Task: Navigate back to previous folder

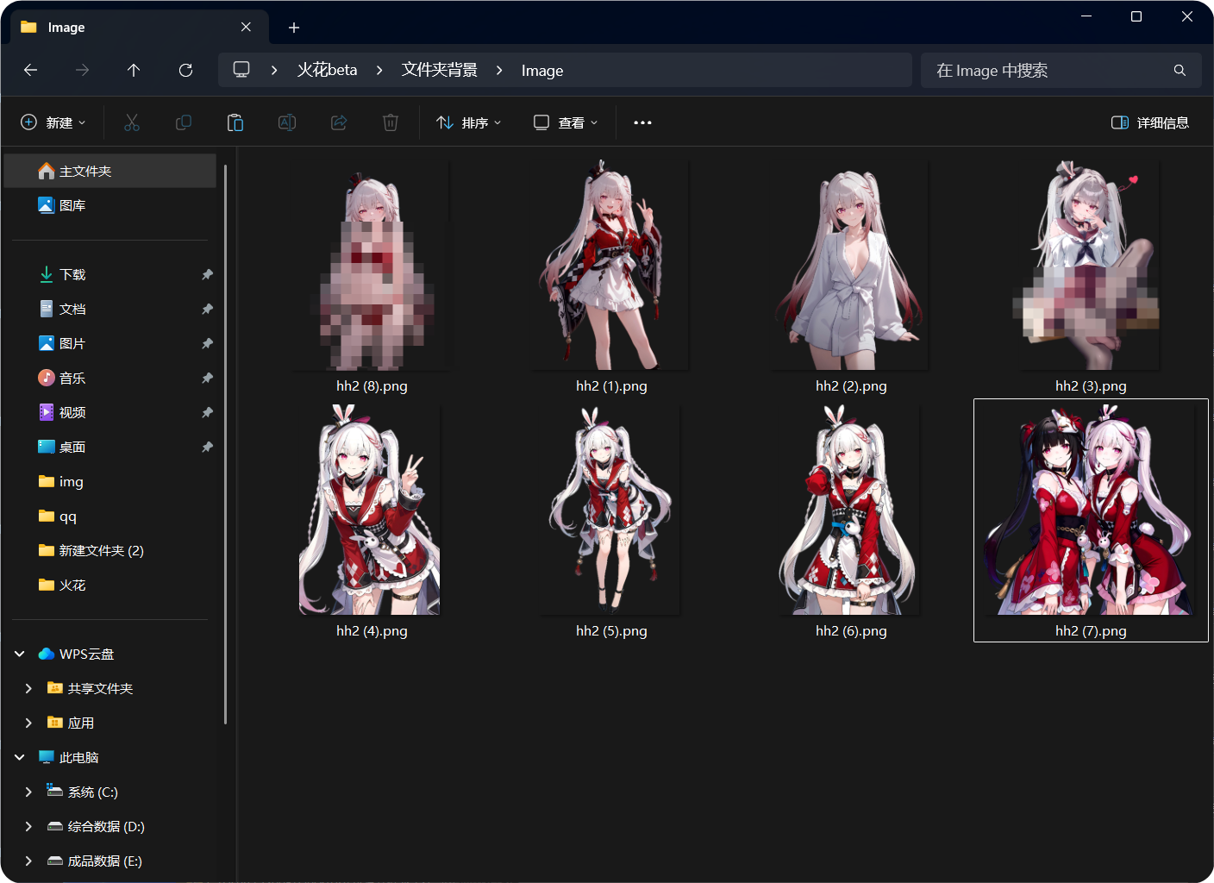Action: click(31, 70)
